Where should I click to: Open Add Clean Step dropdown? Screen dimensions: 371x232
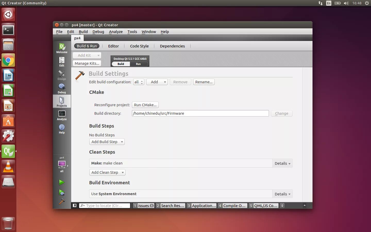(107, 172)
